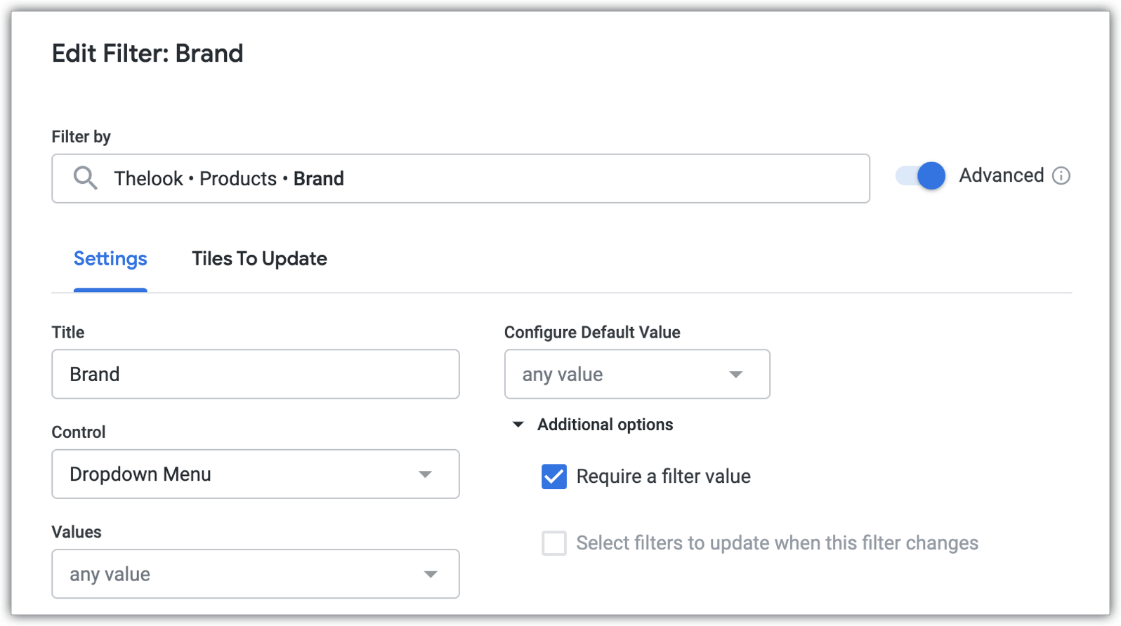Click the Select filters to update label
Screen dimensions: 1121x626
click(777, 543)
